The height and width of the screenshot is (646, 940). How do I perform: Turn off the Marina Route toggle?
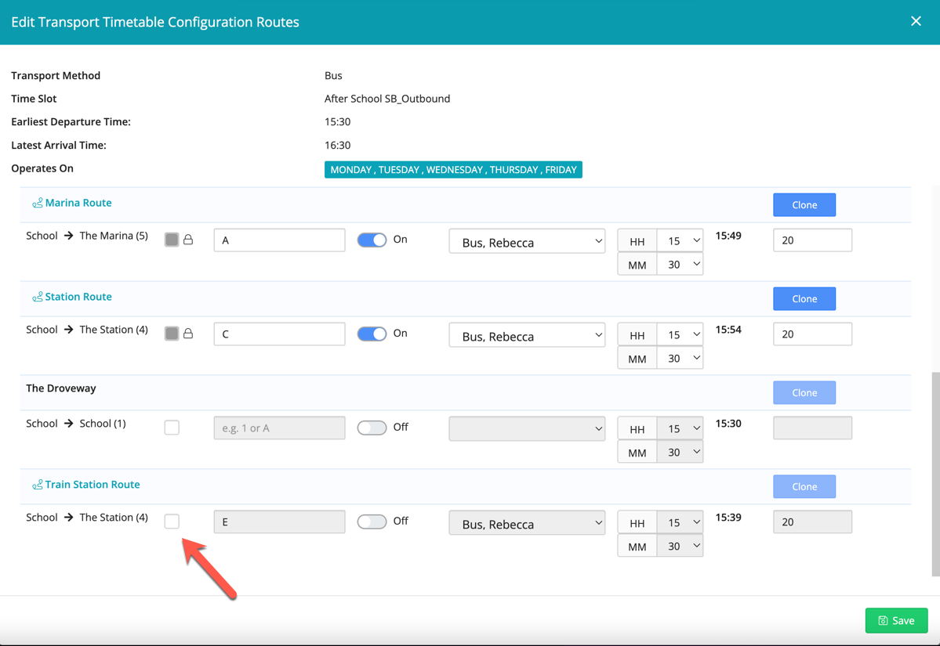point(372,240)
